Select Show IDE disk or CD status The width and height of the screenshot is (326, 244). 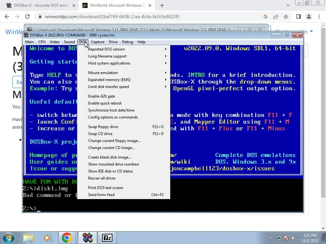(124, 171)
